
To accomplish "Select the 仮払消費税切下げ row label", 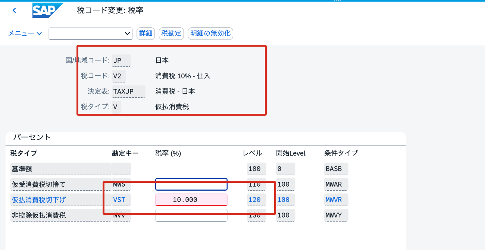I will coord(61,200).
